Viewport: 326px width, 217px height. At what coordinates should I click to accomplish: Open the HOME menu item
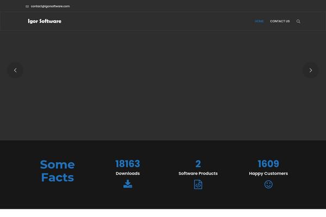click(x=259, y=21)
